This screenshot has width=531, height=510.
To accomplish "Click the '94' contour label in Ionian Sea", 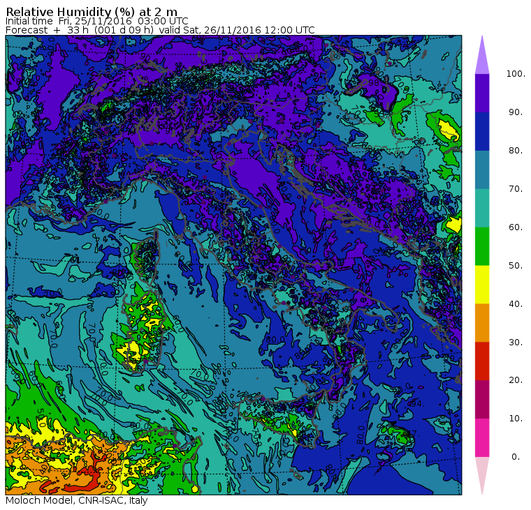I will (x=416, y=403).
